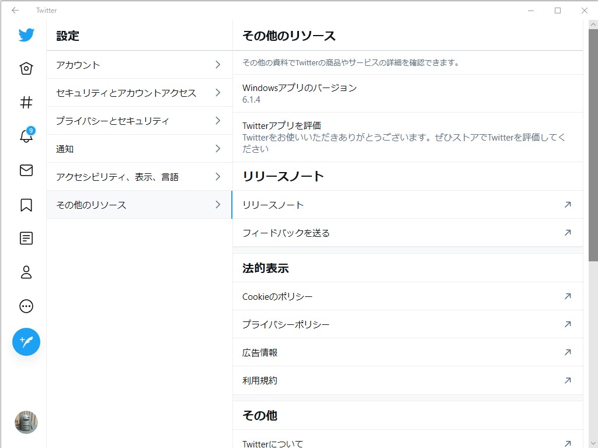Screen dimensions: 598x448
Task: Open the More options ellipsis icon
Action: [26, 306]
